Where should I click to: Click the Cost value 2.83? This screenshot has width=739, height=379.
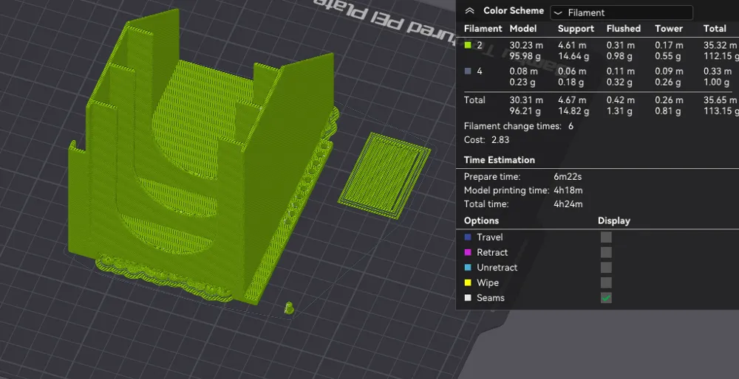pyautogui.click(x=500, y=139)
